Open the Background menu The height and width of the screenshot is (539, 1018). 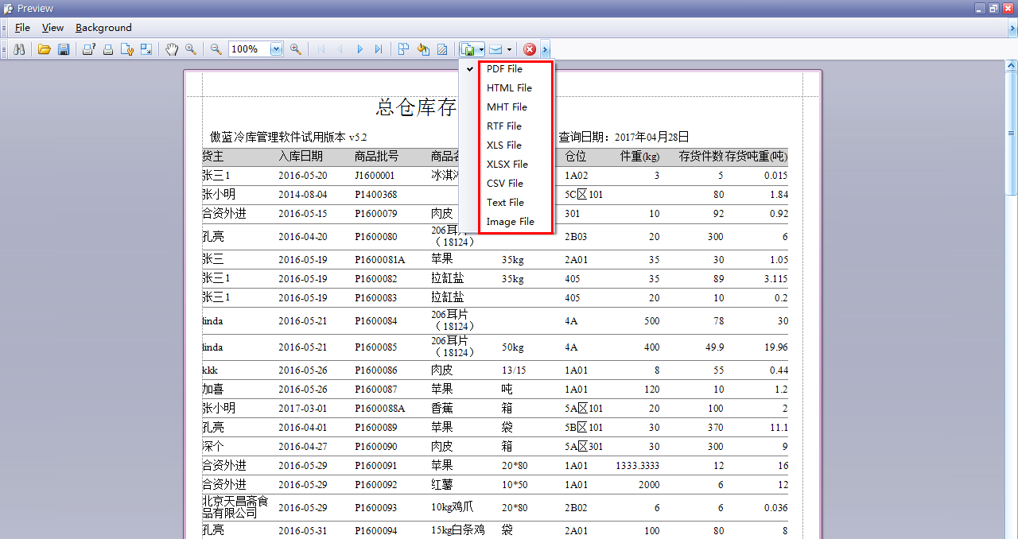pos(103,28)
